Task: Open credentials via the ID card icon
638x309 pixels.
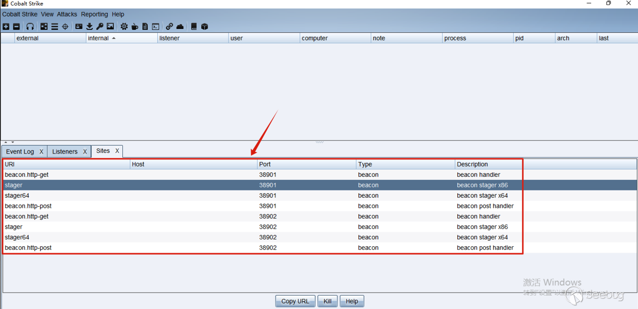Action: coord(79,26)
